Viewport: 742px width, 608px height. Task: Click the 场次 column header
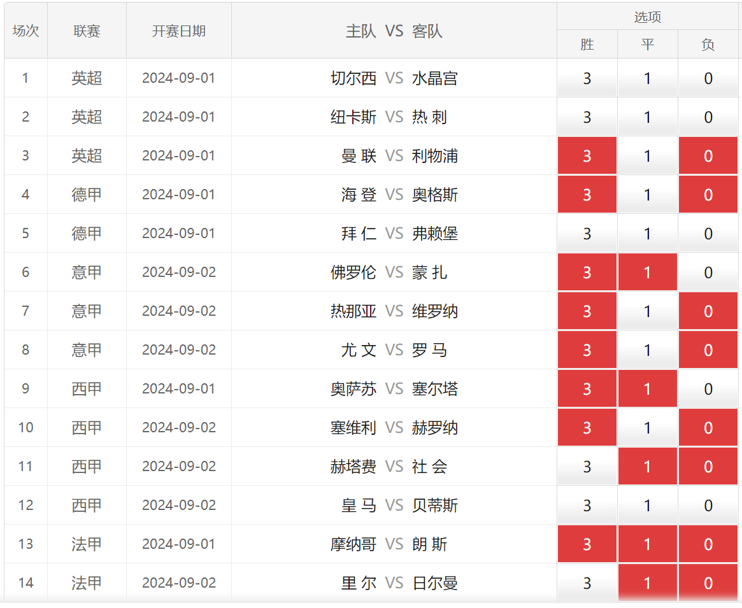[x=25, y=31]
